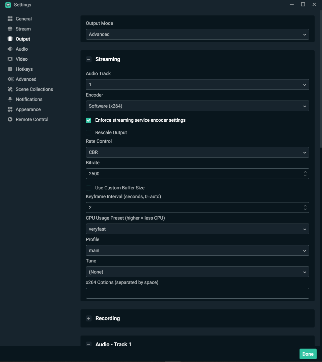Click the Notifications bell icon

tap(10, 99)
